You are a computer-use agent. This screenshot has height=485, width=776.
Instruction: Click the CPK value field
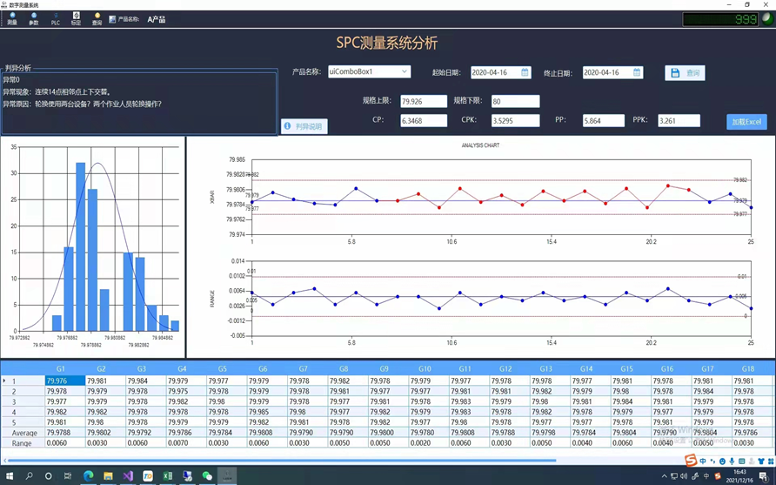tap(514, 121)
